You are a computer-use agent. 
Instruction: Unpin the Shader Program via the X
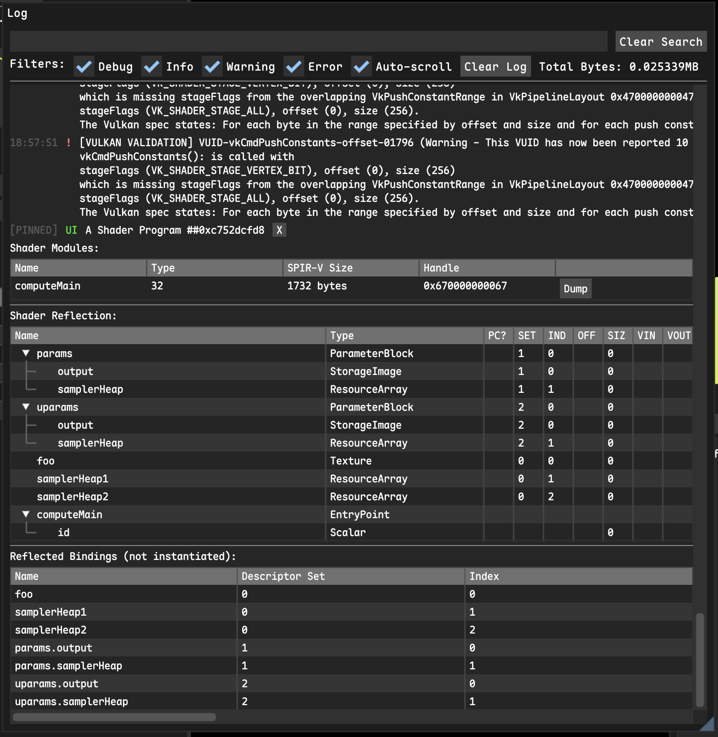(279, 230)
